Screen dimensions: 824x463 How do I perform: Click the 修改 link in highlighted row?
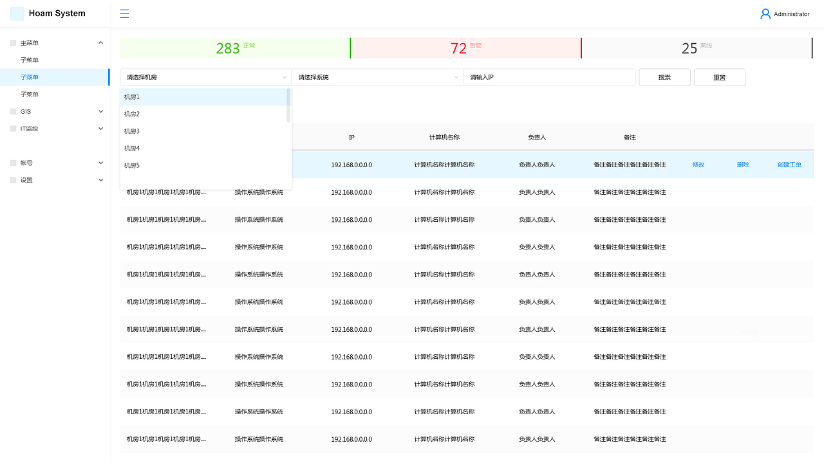click(698, 165)
